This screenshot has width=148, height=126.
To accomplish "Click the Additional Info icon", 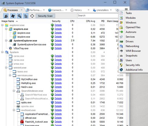I will point(121,70).
